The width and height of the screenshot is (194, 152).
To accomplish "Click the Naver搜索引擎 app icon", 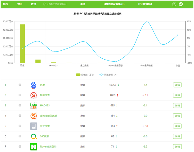I will click(33, 147).
